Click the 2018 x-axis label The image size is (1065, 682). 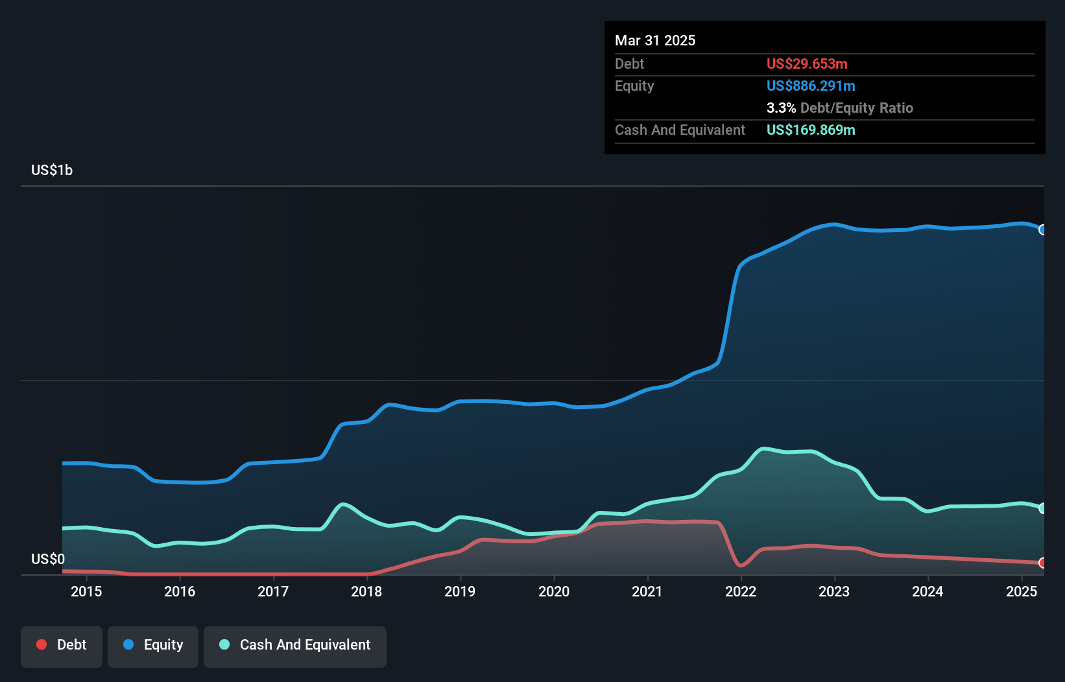(x=366, y=591)
